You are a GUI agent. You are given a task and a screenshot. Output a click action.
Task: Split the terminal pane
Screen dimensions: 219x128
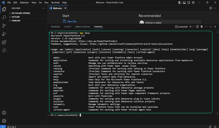coord(197,27)
